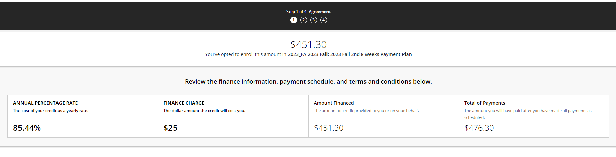Go to step 2 circle indicator
Viewport: 616px width, 157px height.
coord(303,20)
